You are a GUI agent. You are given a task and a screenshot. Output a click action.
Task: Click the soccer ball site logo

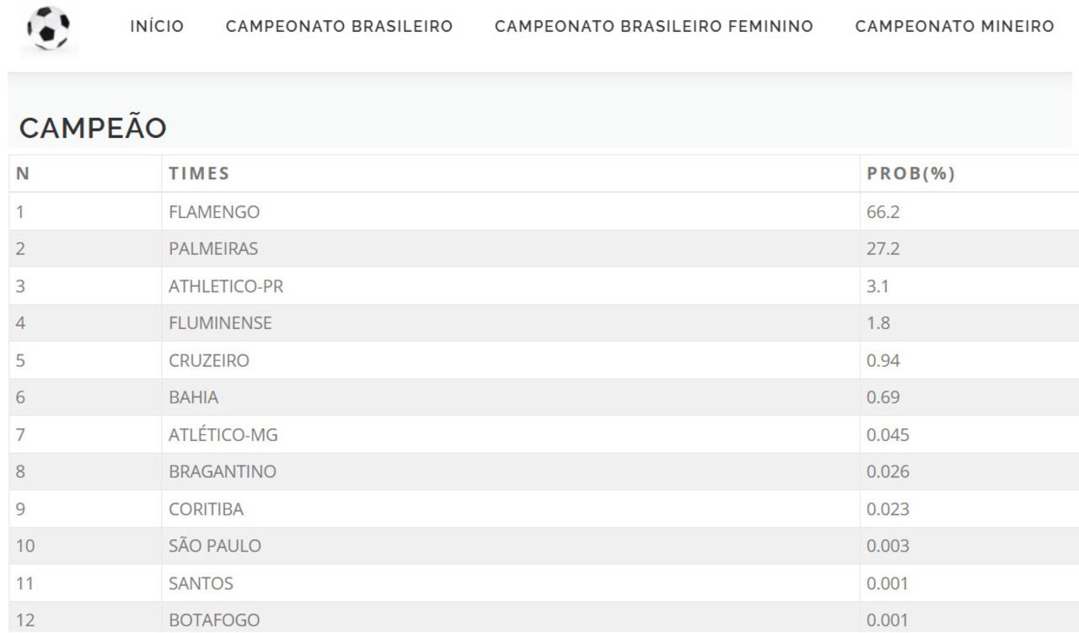(x=48, y=29)
